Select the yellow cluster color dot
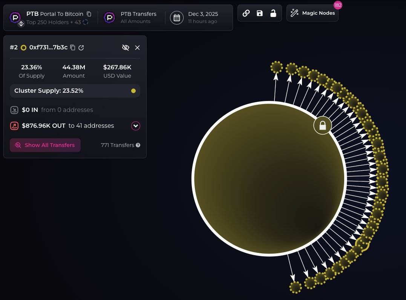Image resolution: width=406 pixels, height=300 pixels. (x=133, y=91)
